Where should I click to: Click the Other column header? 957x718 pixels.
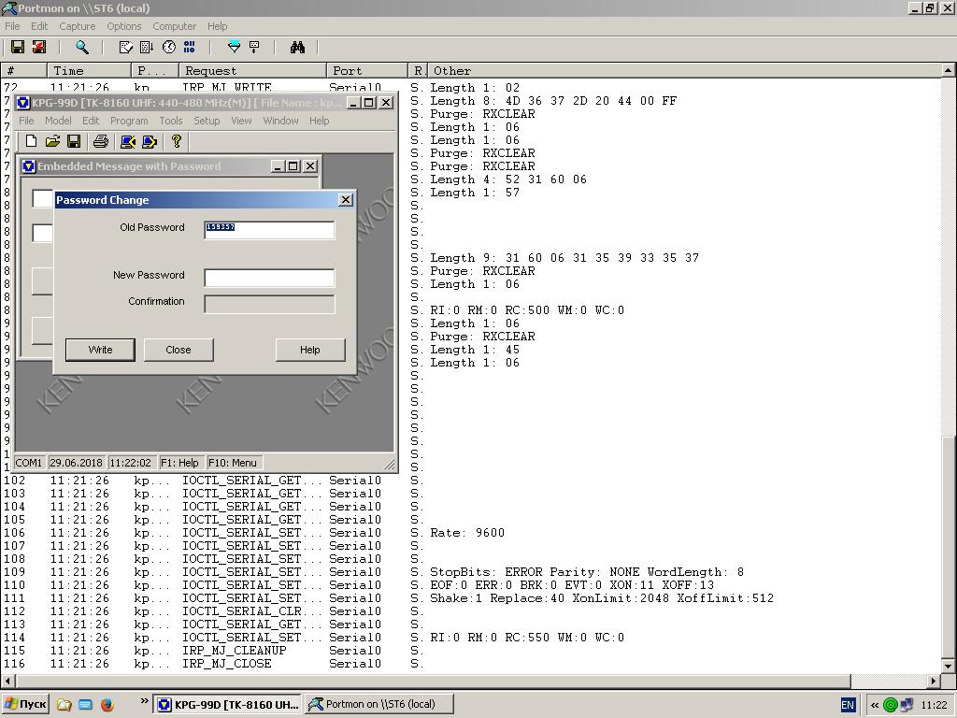coord(684,71)
